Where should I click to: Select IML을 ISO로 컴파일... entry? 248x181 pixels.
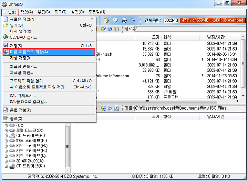(x=49, y=102)
